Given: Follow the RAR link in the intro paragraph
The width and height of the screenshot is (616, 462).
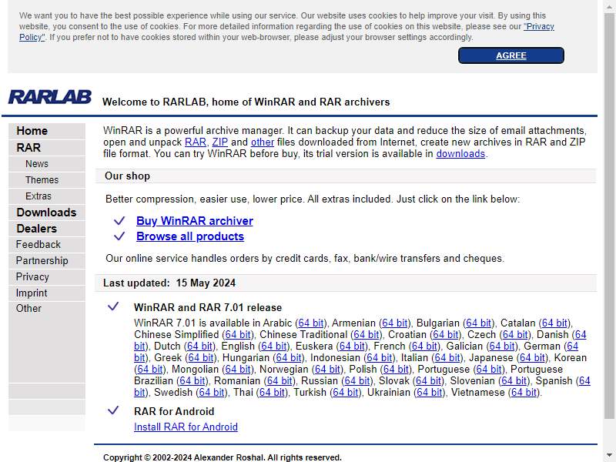Looking at the screenshot, I should [196, 142].
